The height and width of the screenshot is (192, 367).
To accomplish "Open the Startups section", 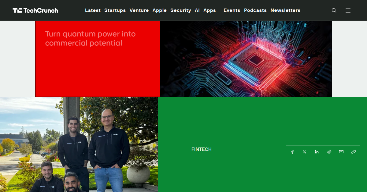I will coord(115,10).
